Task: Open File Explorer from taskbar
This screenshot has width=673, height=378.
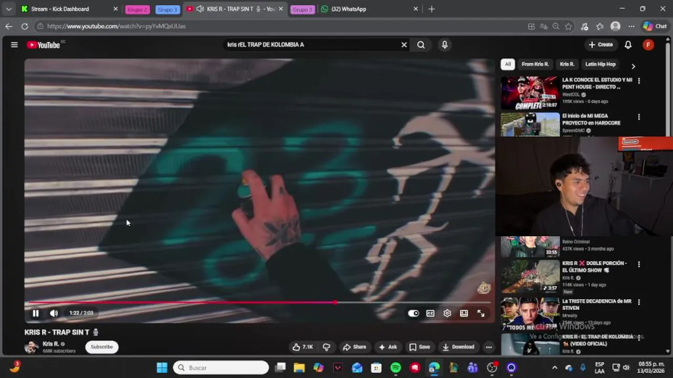Action: 299,367
